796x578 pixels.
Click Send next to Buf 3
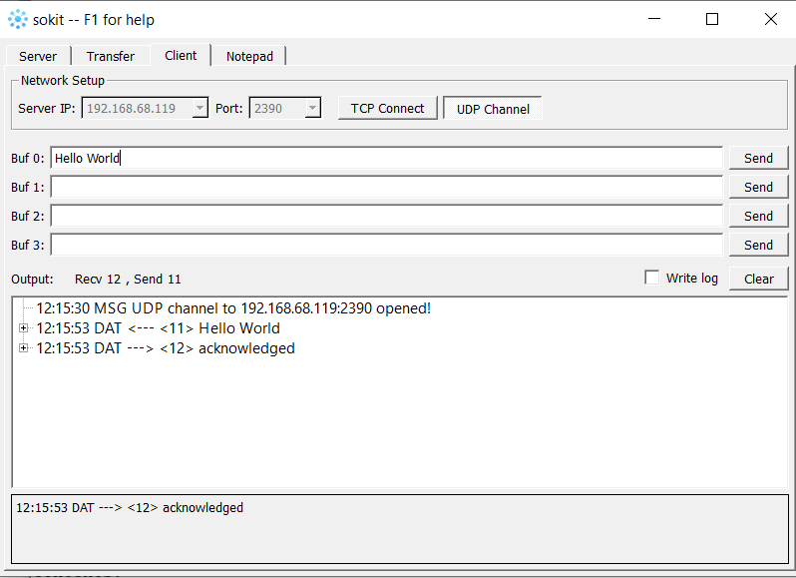coord(758,245)
